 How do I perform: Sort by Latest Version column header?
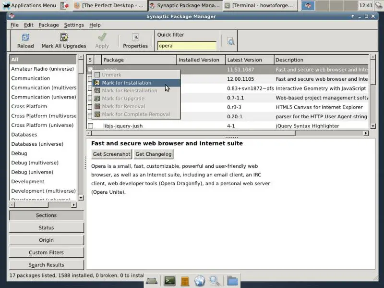250,60
